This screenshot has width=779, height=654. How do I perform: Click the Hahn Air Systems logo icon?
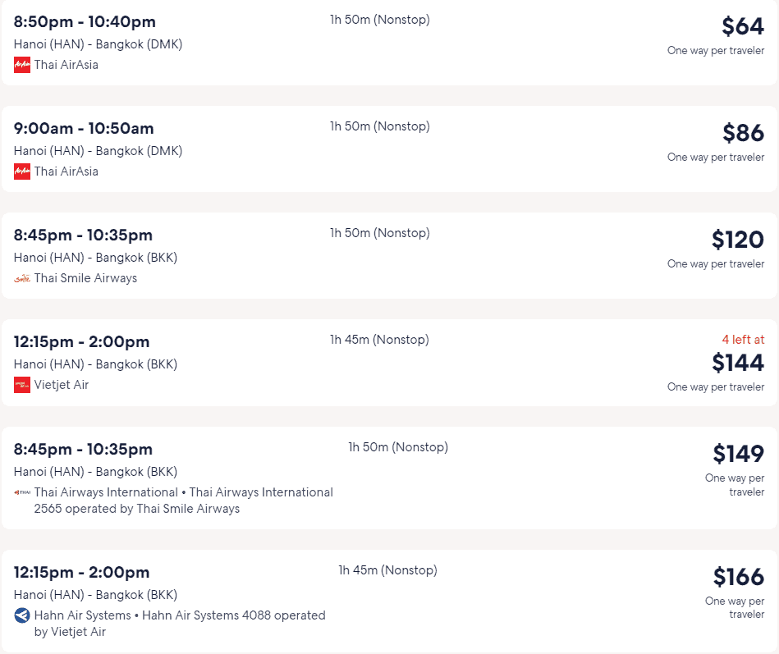click(x=22, y=615)
